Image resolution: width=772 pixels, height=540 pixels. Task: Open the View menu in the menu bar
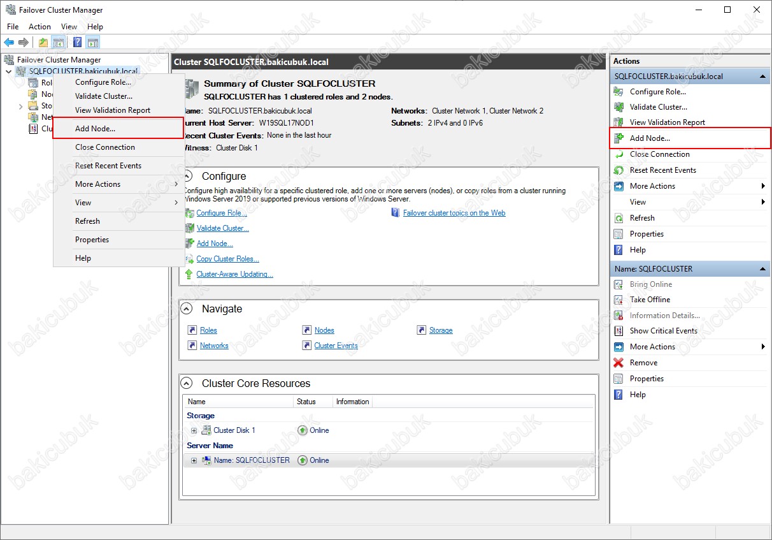tap(69, 27)
